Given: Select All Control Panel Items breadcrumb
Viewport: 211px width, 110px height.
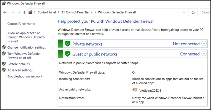Looking at the screenshot, I should [77, 12].
